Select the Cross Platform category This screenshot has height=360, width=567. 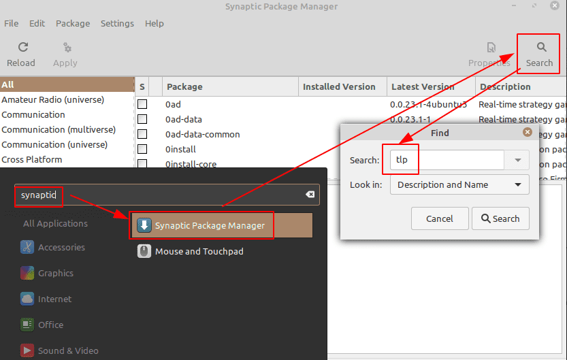32,159
